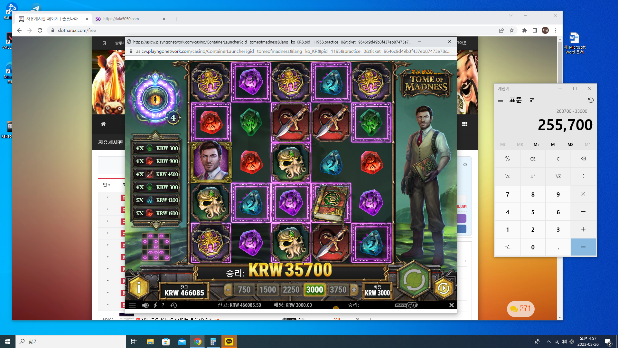Bookmark this page with the star icon

(x=512, y=30)
